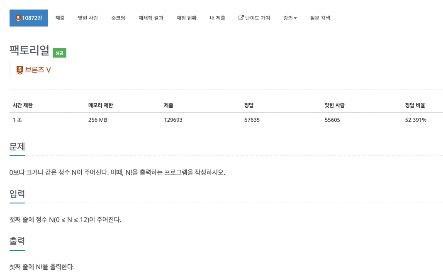Screen dimensions: 443x278
Task: Expand the 강의 dropdown caret
Action: click(x=295, y=18)
